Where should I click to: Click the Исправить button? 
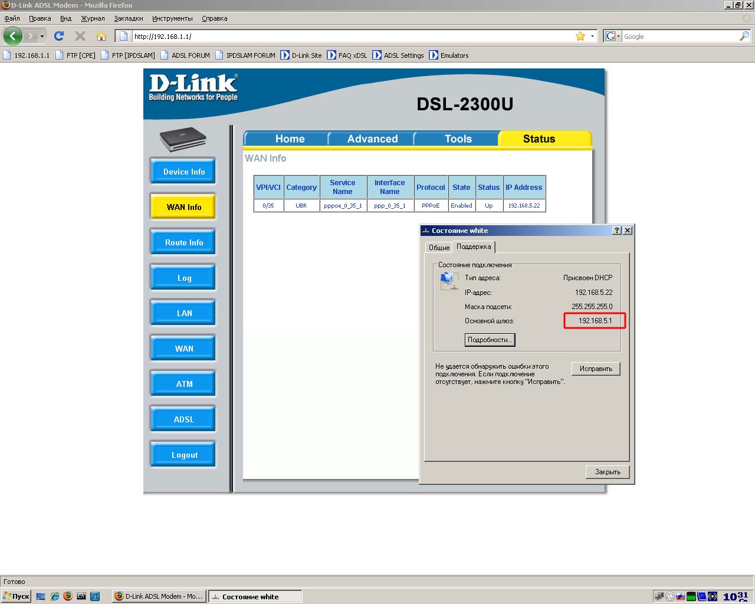point(596,369)
